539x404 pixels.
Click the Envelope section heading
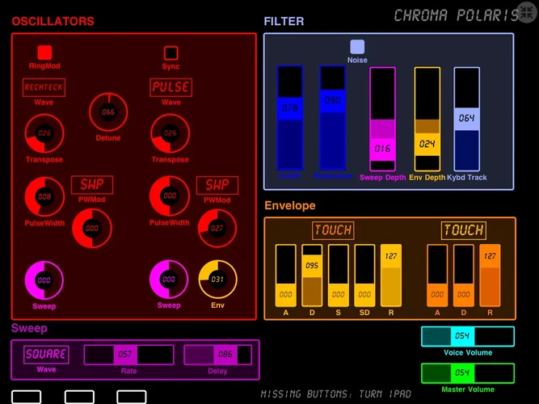(290, 205)
